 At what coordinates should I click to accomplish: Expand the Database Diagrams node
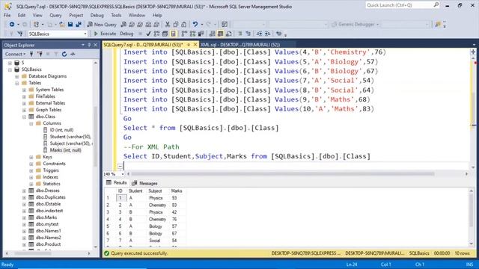[x=17, y=76]
